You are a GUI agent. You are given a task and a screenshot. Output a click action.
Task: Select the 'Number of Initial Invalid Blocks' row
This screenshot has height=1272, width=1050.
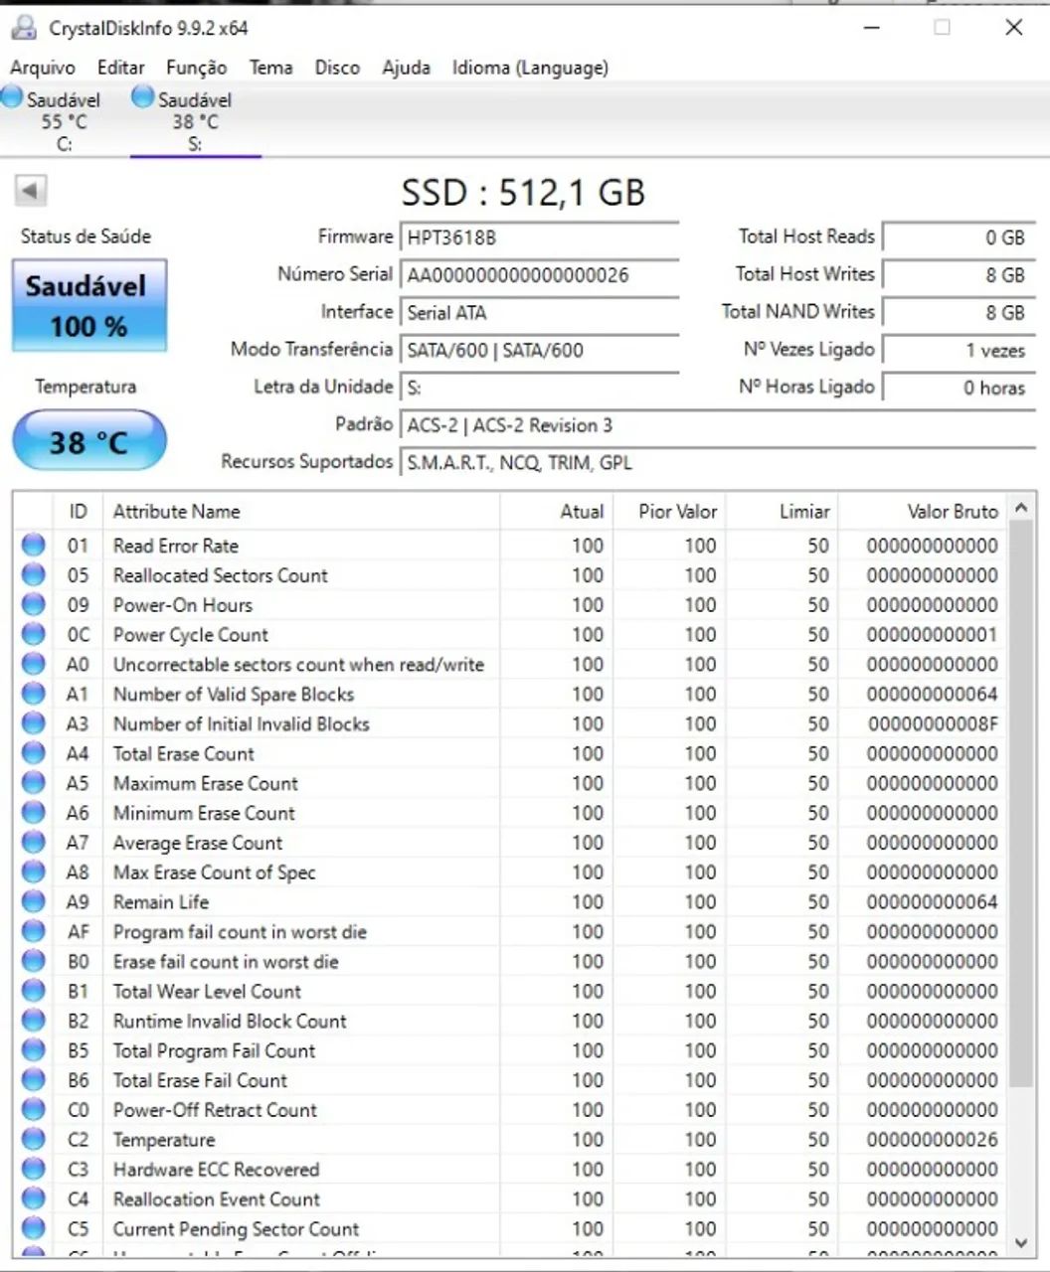point(510,723)
